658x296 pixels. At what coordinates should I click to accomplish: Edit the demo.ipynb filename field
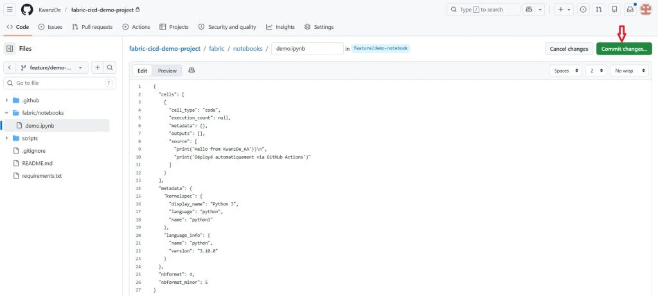pyautogui.click(x=307, y=49)
